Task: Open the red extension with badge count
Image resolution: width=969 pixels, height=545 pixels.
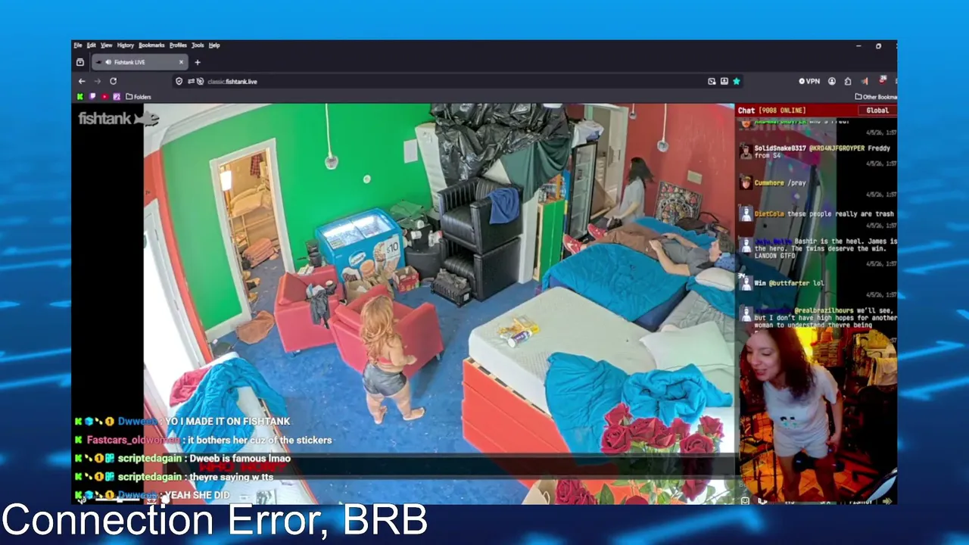Action: 882,80
